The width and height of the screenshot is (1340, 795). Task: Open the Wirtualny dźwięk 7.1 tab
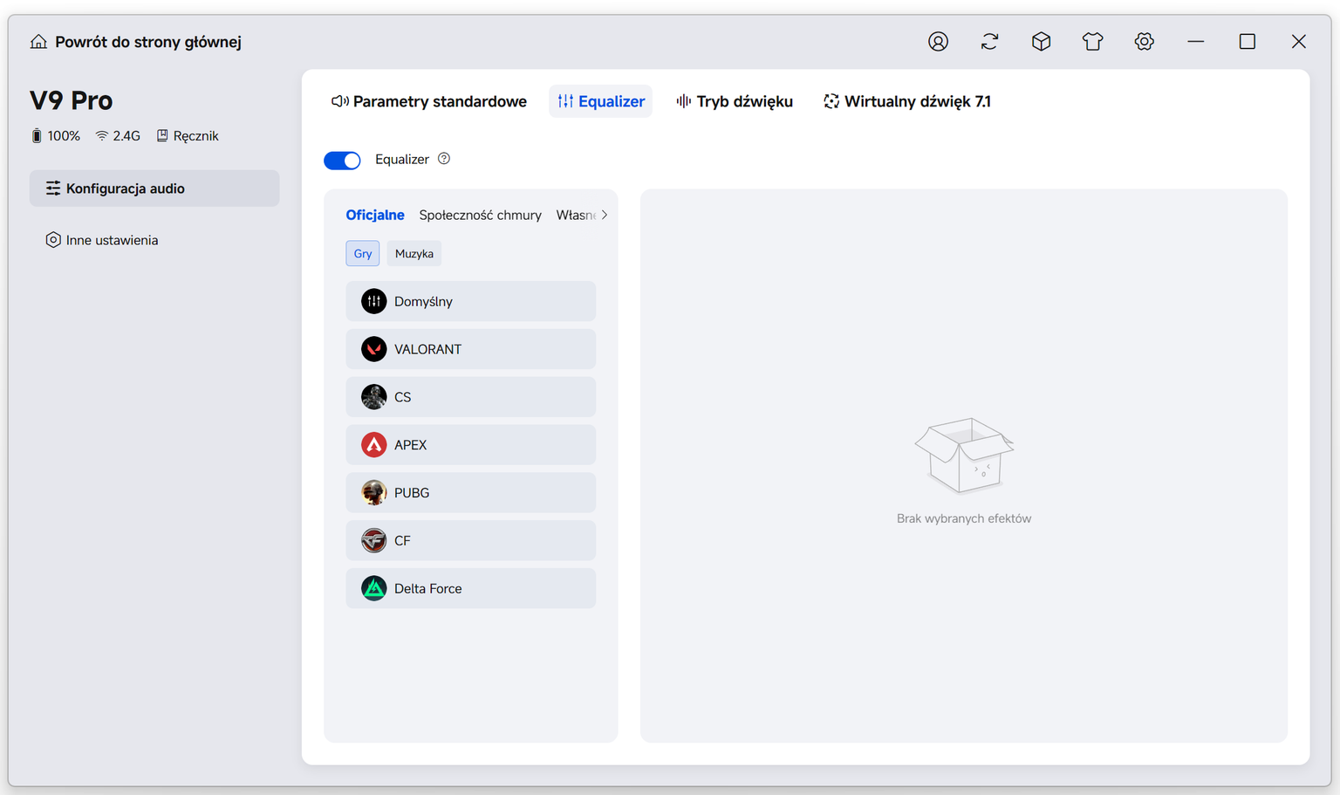tap(907, 101)
